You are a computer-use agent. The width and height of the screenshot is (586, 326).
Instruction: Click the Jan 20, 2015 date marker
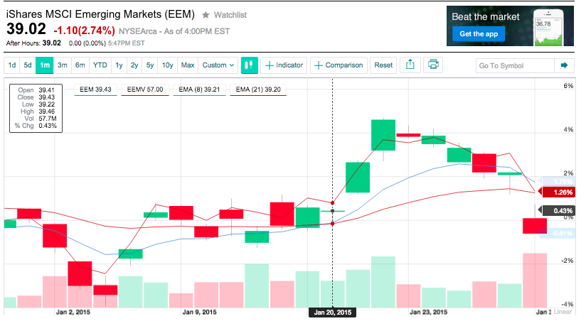pos(333,313)
